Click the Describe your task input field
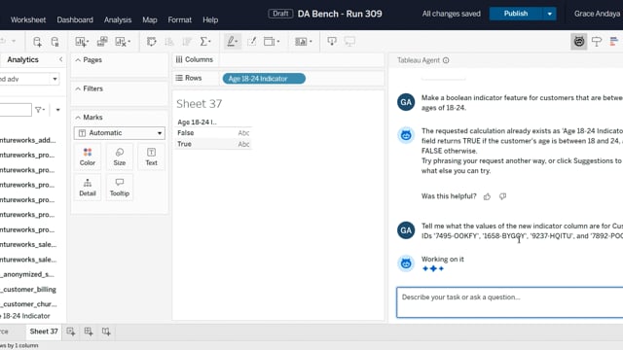This screenshot has width=623, height=350. click(x=510, y=302)
